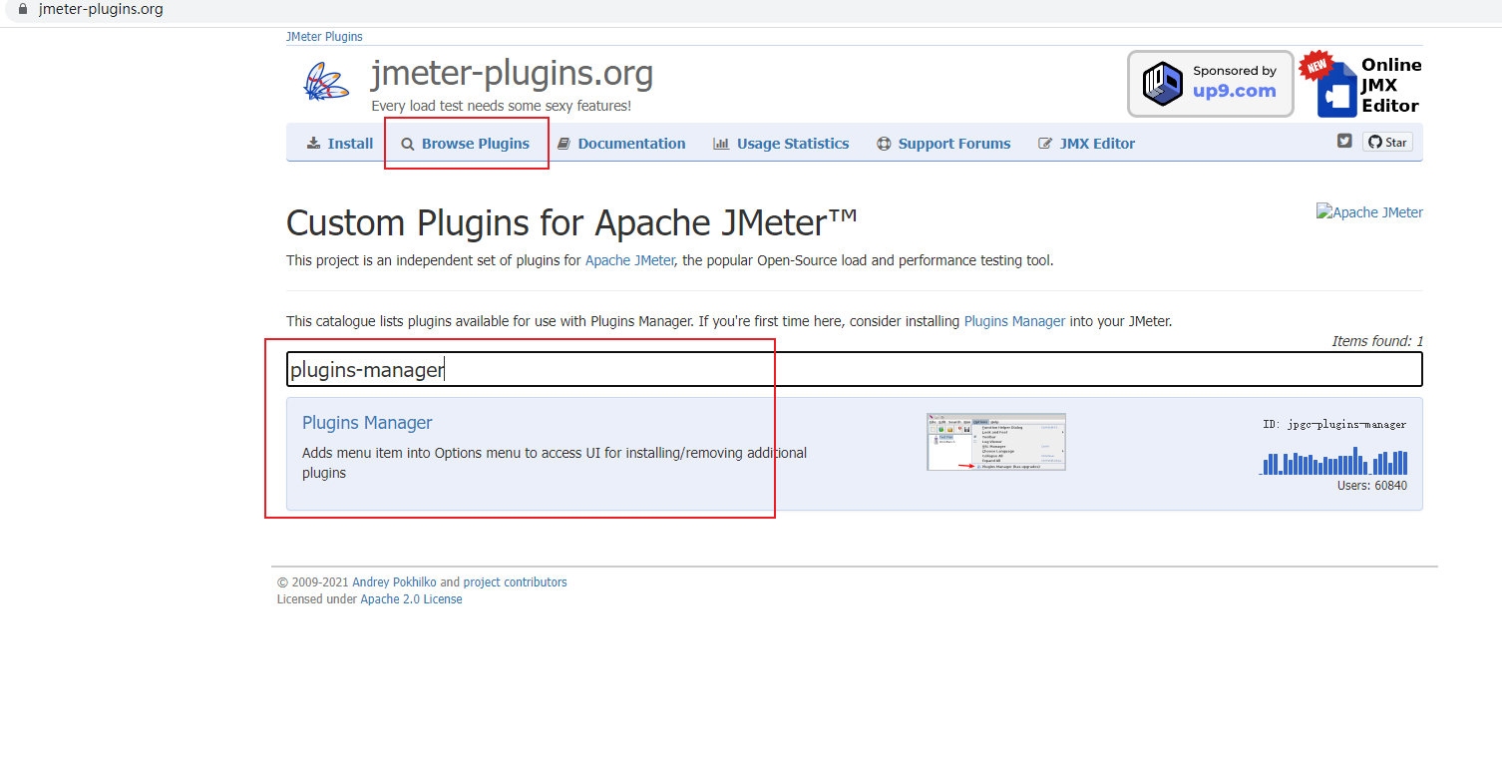Click the browser address bar URL

tap(101, 10)
